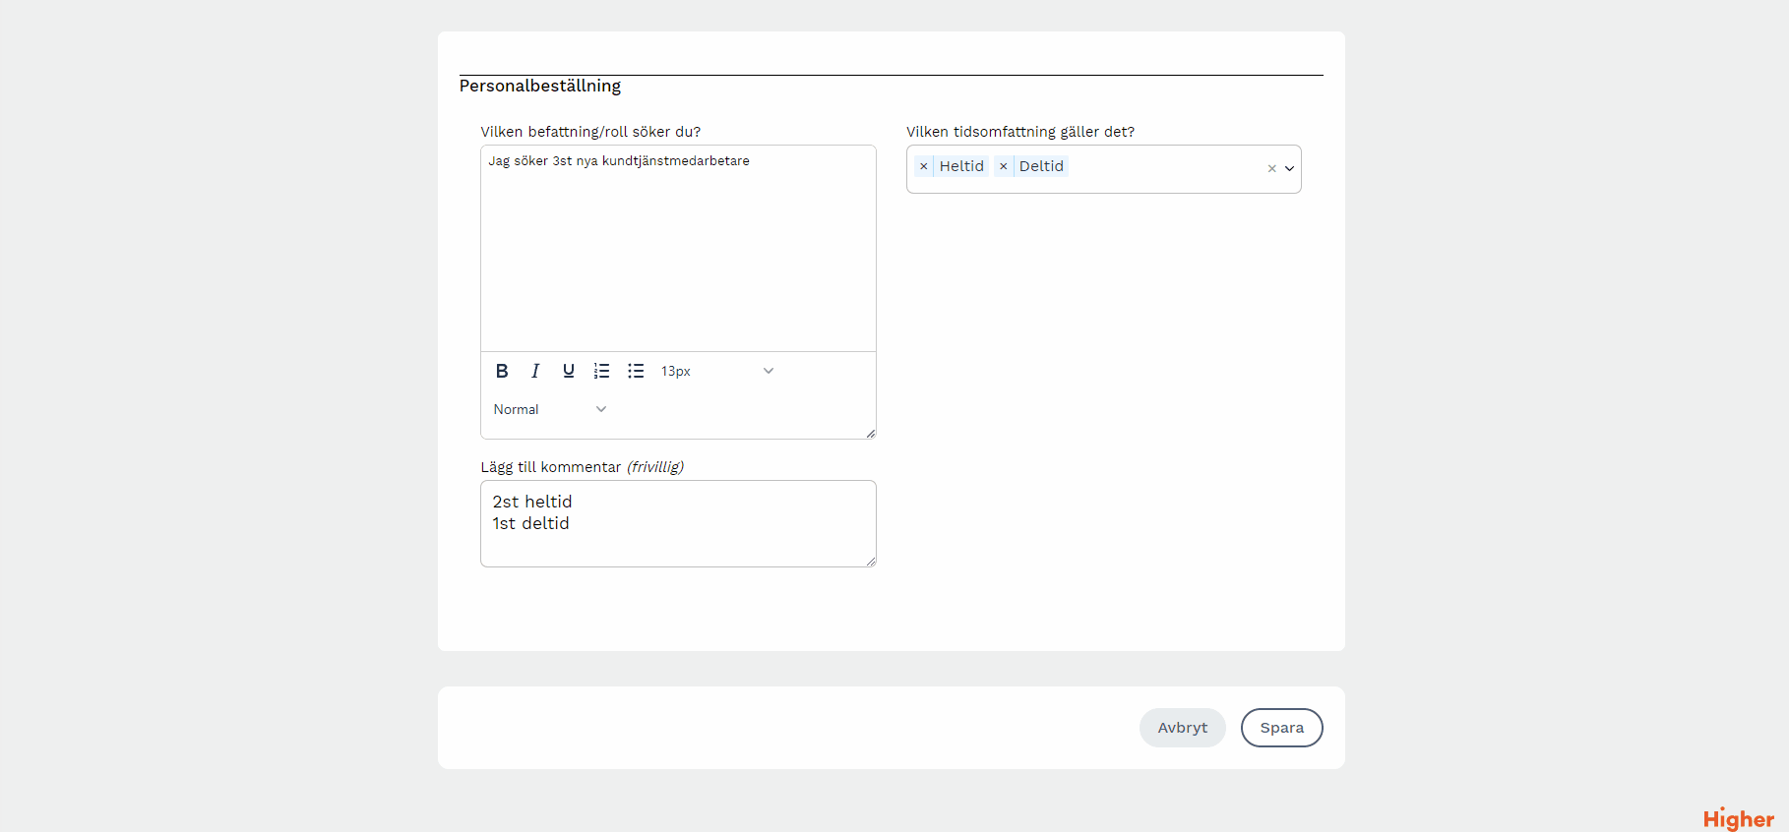This screenshot has height=832, width=1789.
Task: Click the Personalbeställning section heading
Action: [x=540, y=87]
